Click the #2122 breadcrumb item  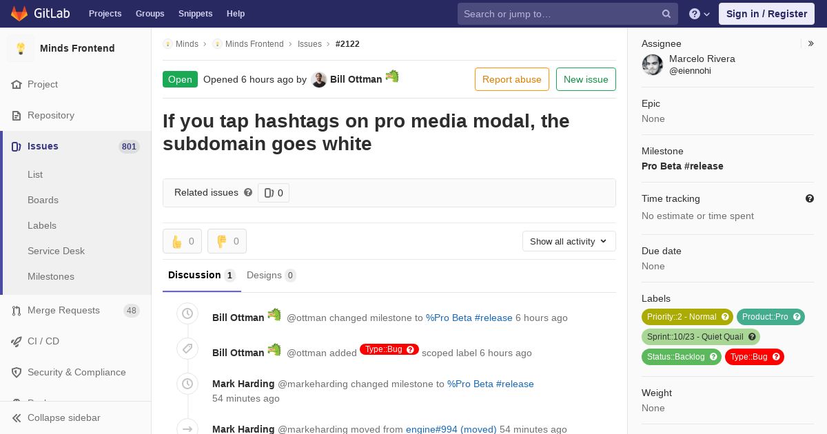coord(347,43)
